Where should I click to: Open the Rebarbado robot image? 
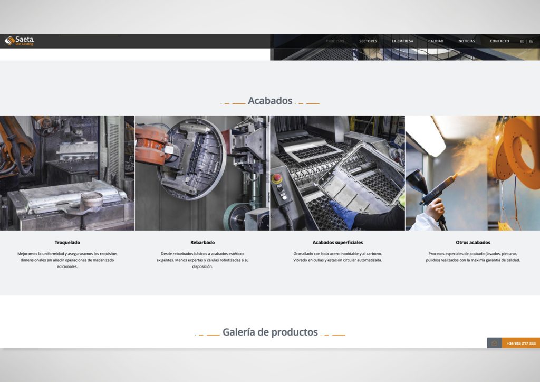(202, 173)
